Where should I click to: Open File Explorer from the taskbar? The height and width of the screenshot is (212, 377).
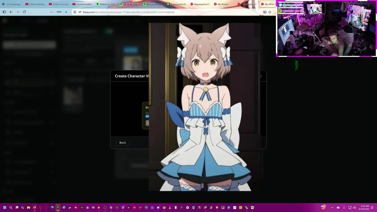(x=29, y=208)
